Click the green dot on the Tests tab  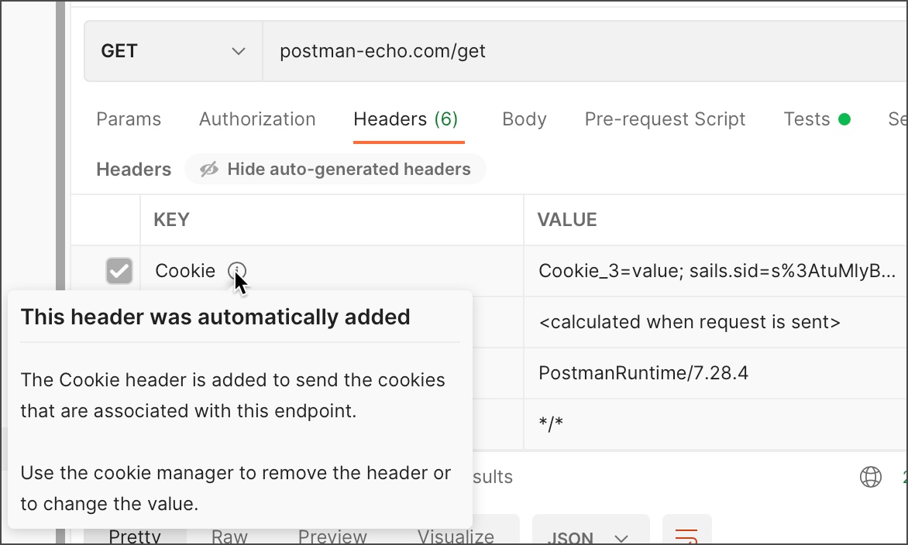point(844,119)
